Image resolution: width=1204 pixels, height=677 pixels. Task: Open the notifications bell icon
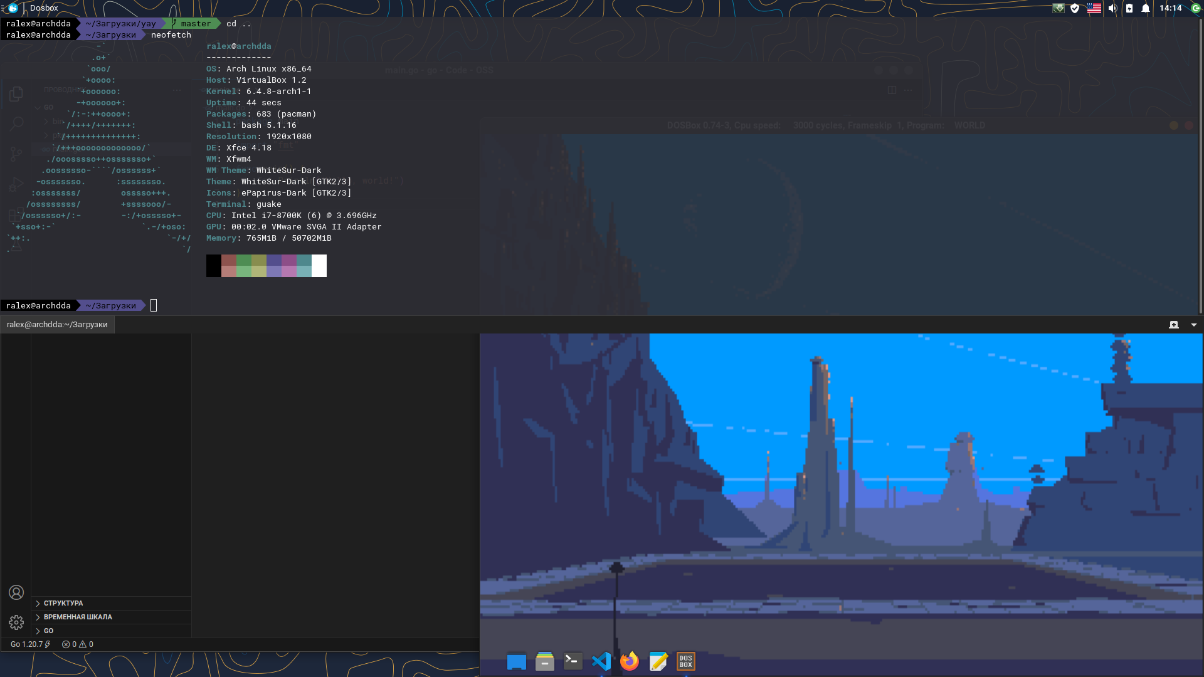tap(1146, 8)
